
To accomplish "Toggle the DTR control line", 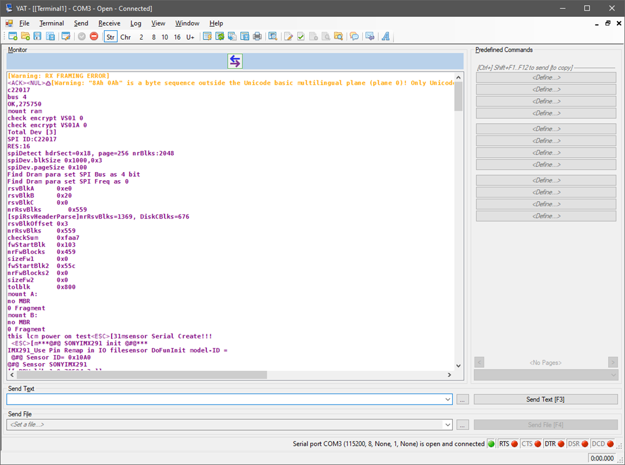I will coord(555,444).
